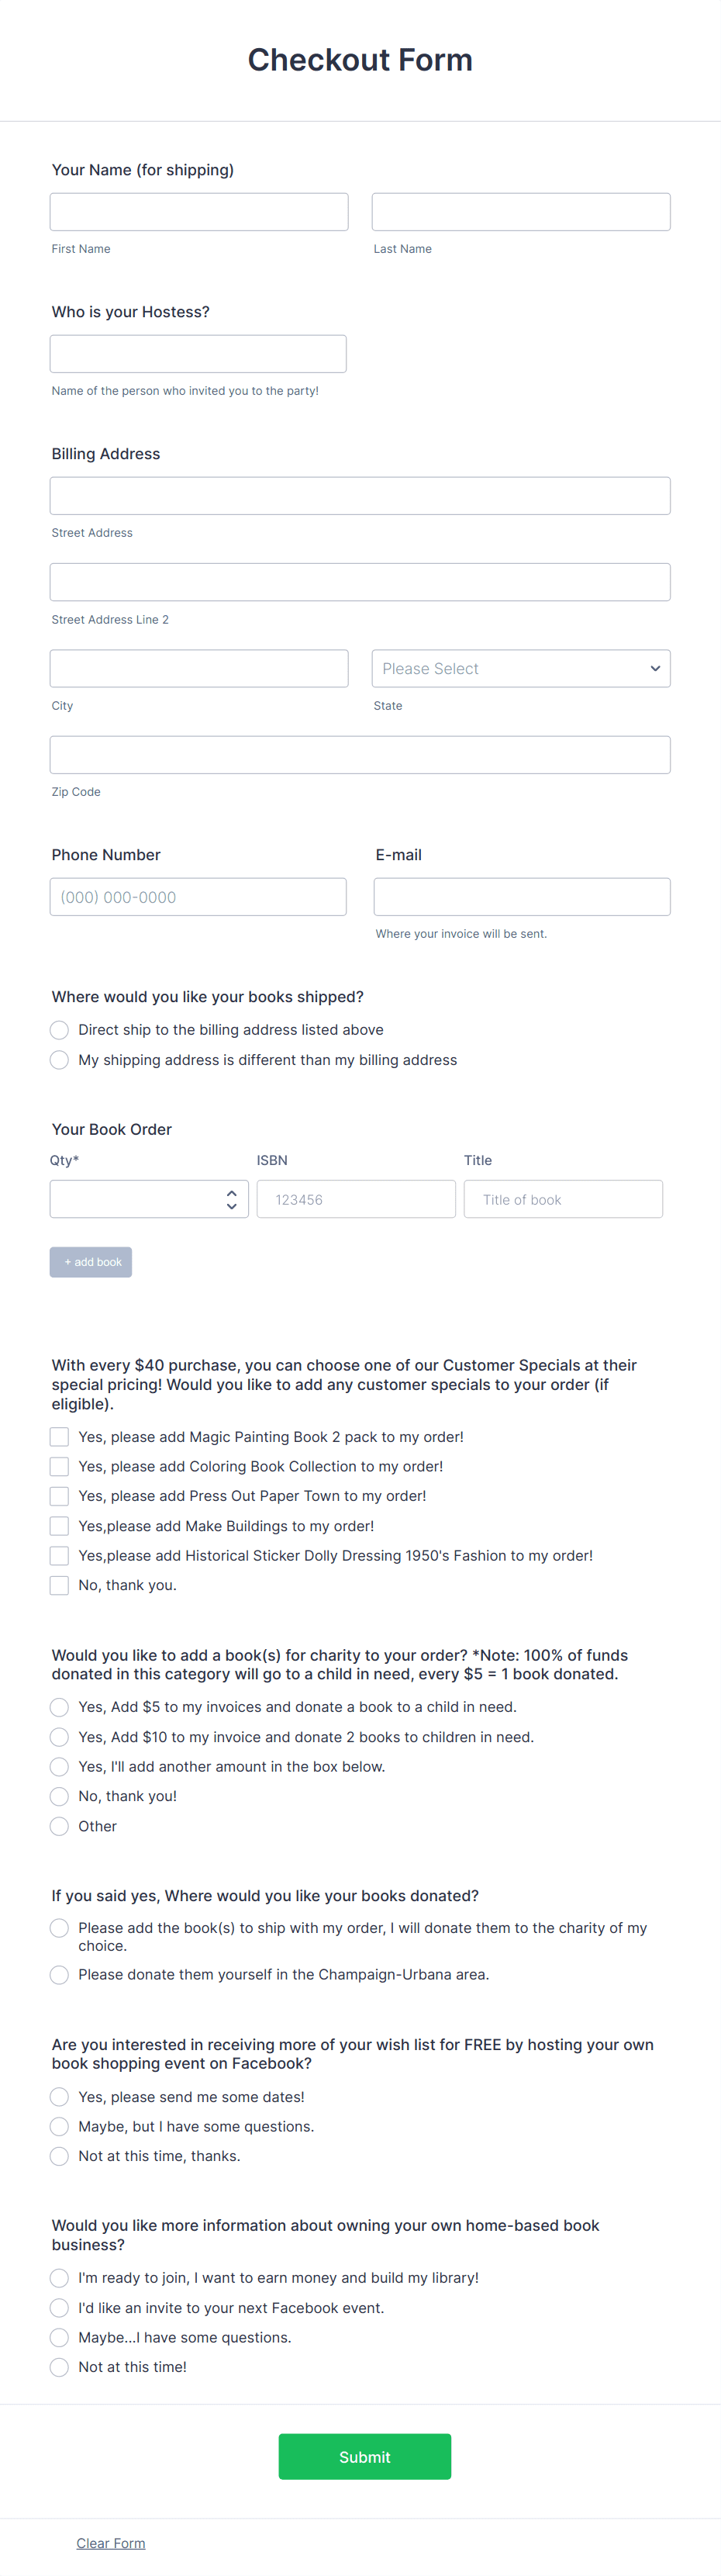Click the ISBN input field
This screenshot has width=721, height=2576.
(x=356, y=1198)
